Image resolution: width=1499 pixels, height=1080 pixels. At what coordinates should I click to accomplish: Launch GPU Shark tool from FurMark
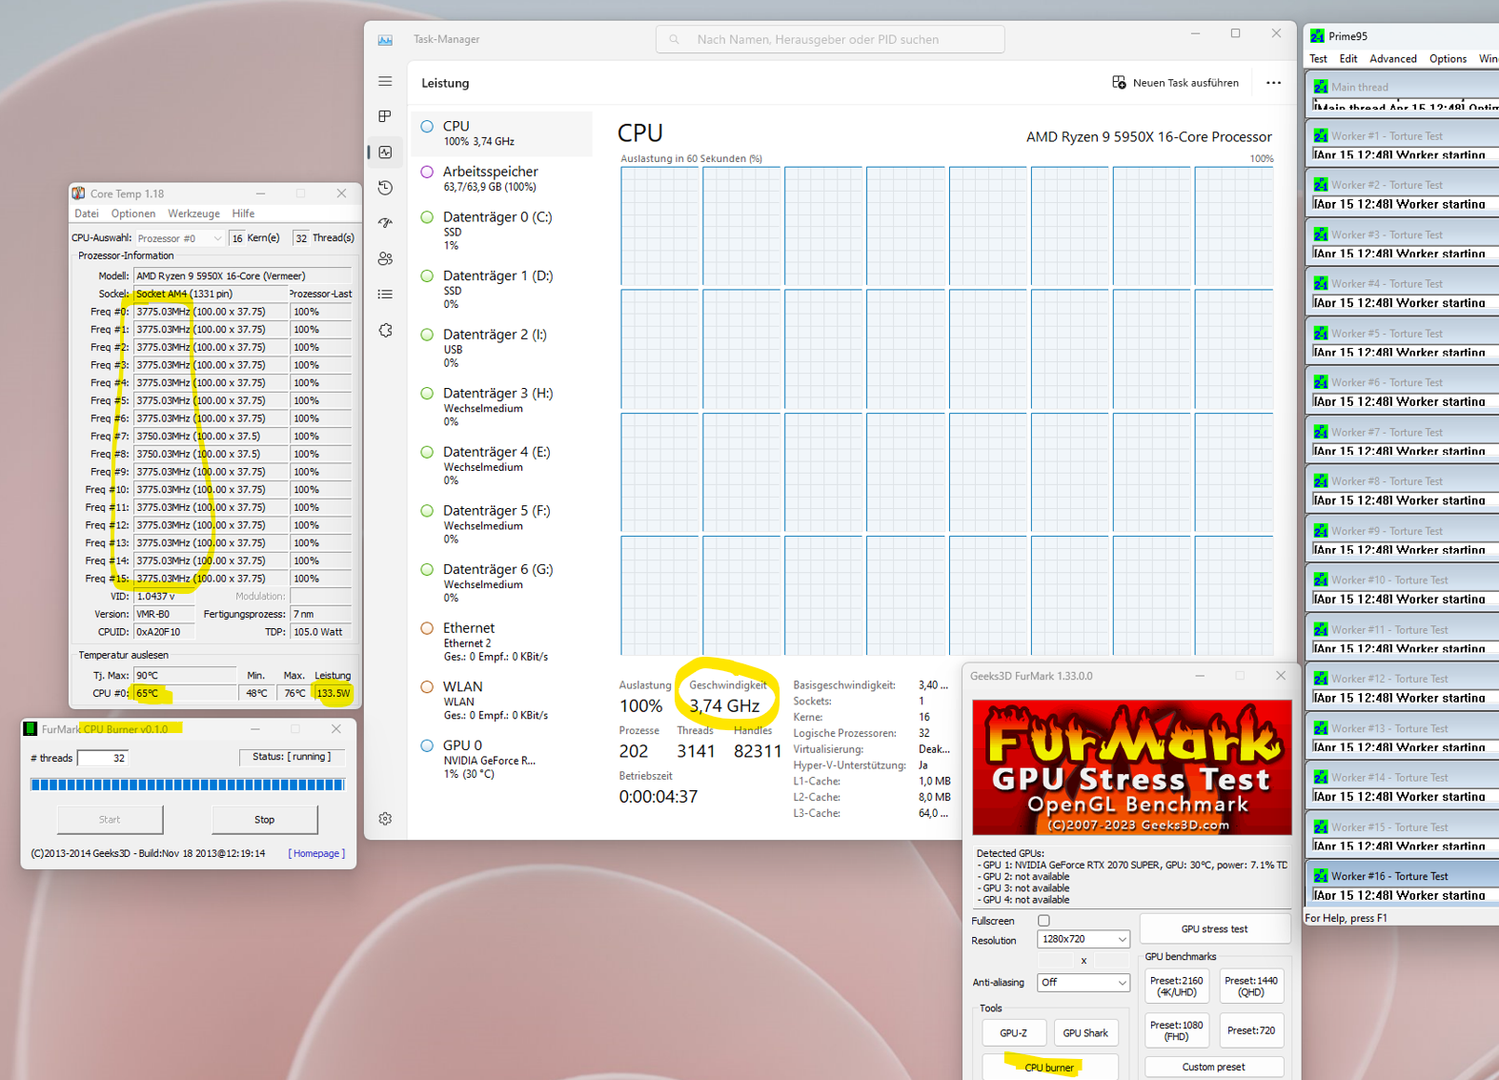click(1084, 1032)
